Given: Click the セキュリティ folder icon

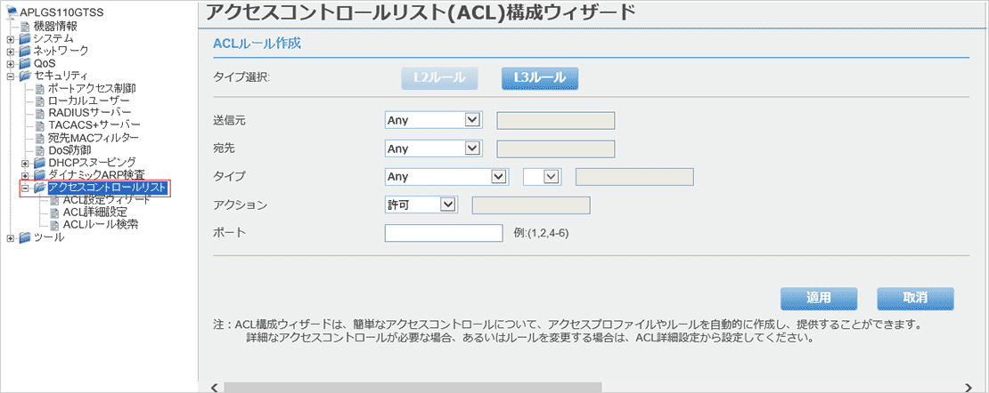Looking at the screenshot, I should pyautogui.click(x=25, y=76).
